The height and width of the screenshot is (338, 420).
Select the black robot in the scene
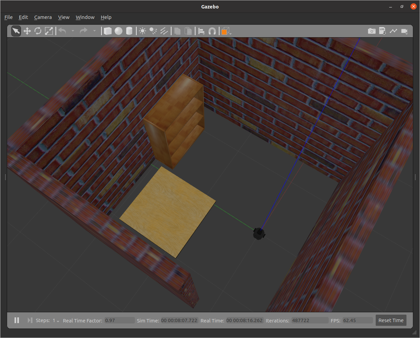pos(259,233)
